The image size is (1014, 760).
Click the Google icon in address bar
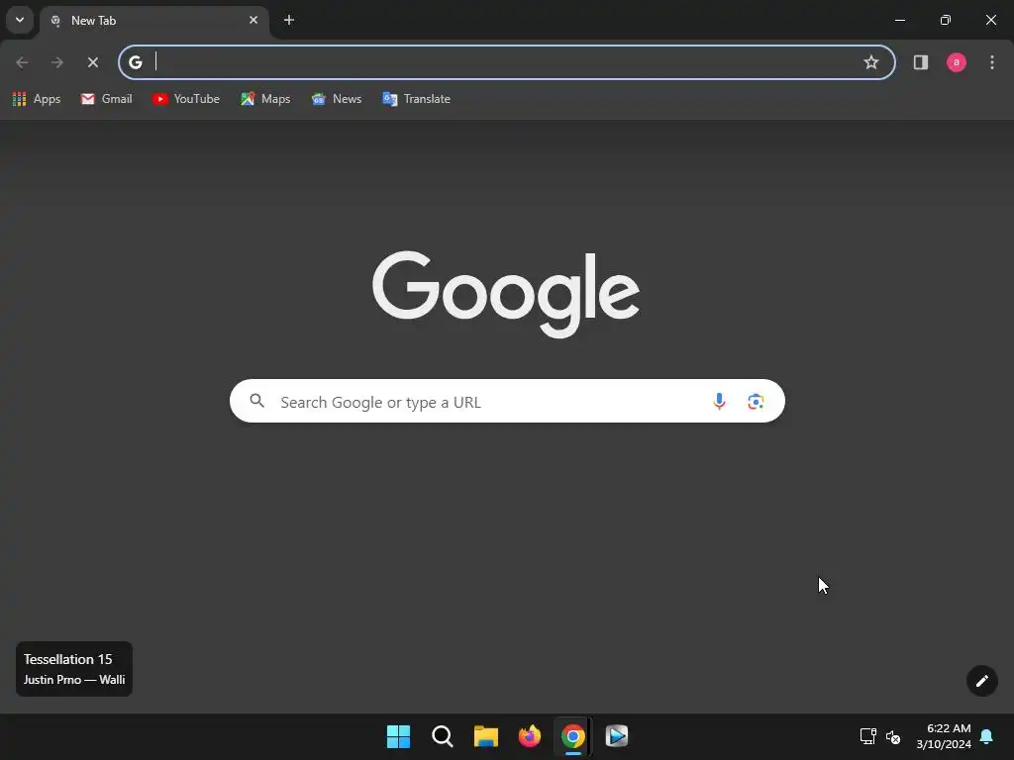(x=135, y=62)
